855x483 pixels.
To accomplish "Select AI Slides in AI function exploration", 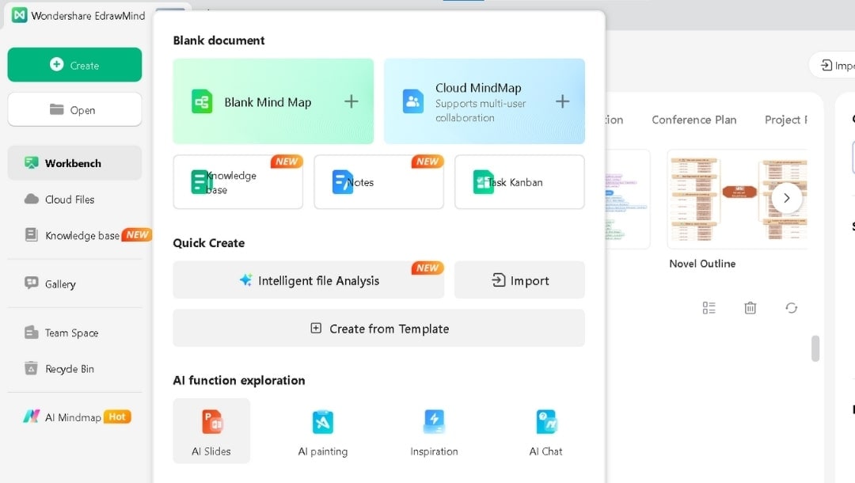I will [x=211, y=430].
